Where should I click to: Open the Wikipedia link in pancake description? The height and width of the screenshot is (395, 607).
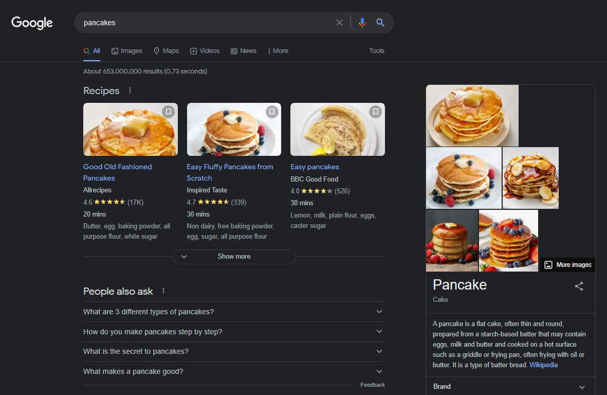point(543,365)
